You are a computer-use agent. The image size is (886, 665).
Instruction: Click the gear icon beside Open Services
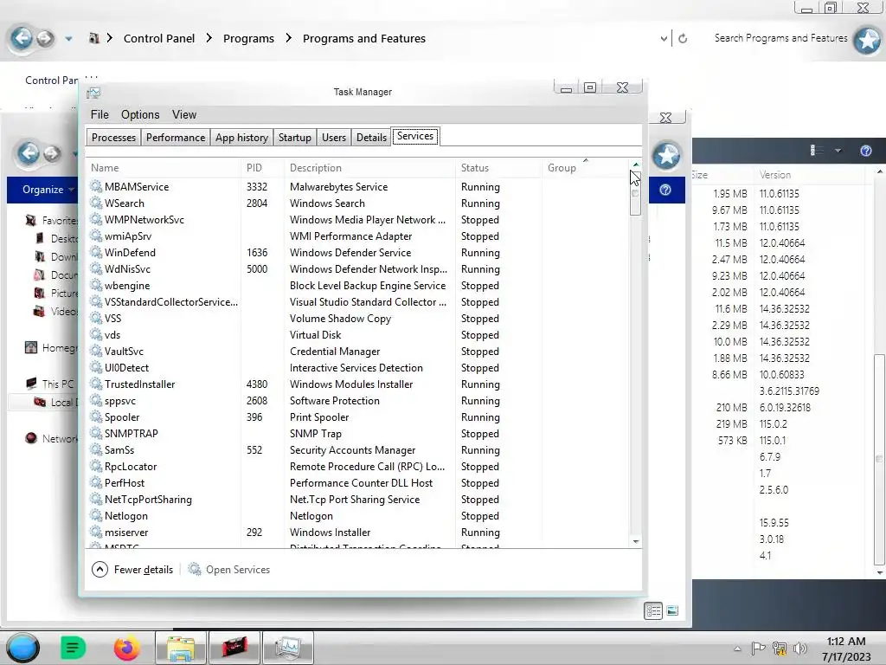point(195,569)
